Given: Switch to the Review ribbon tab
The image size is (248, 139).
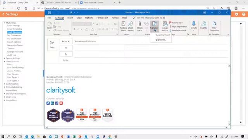Looking at the screenshot, I should tap(115, 18).
